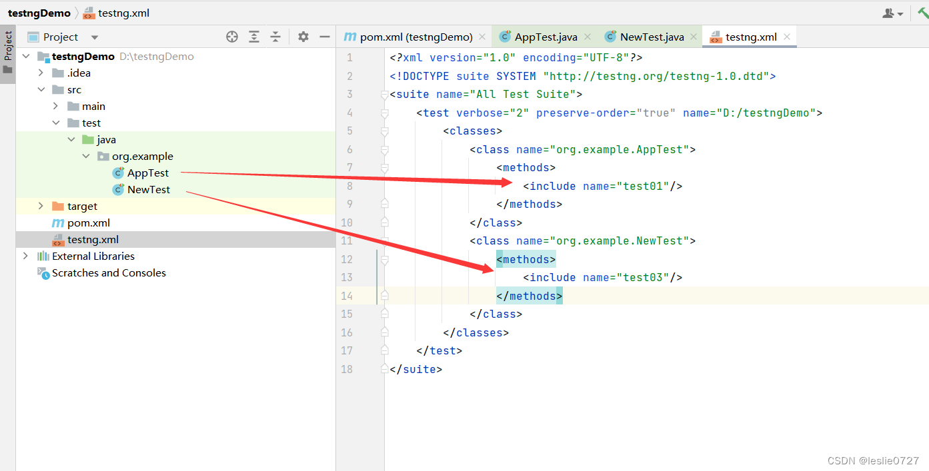Expand the .idea folder

point(41,73)
